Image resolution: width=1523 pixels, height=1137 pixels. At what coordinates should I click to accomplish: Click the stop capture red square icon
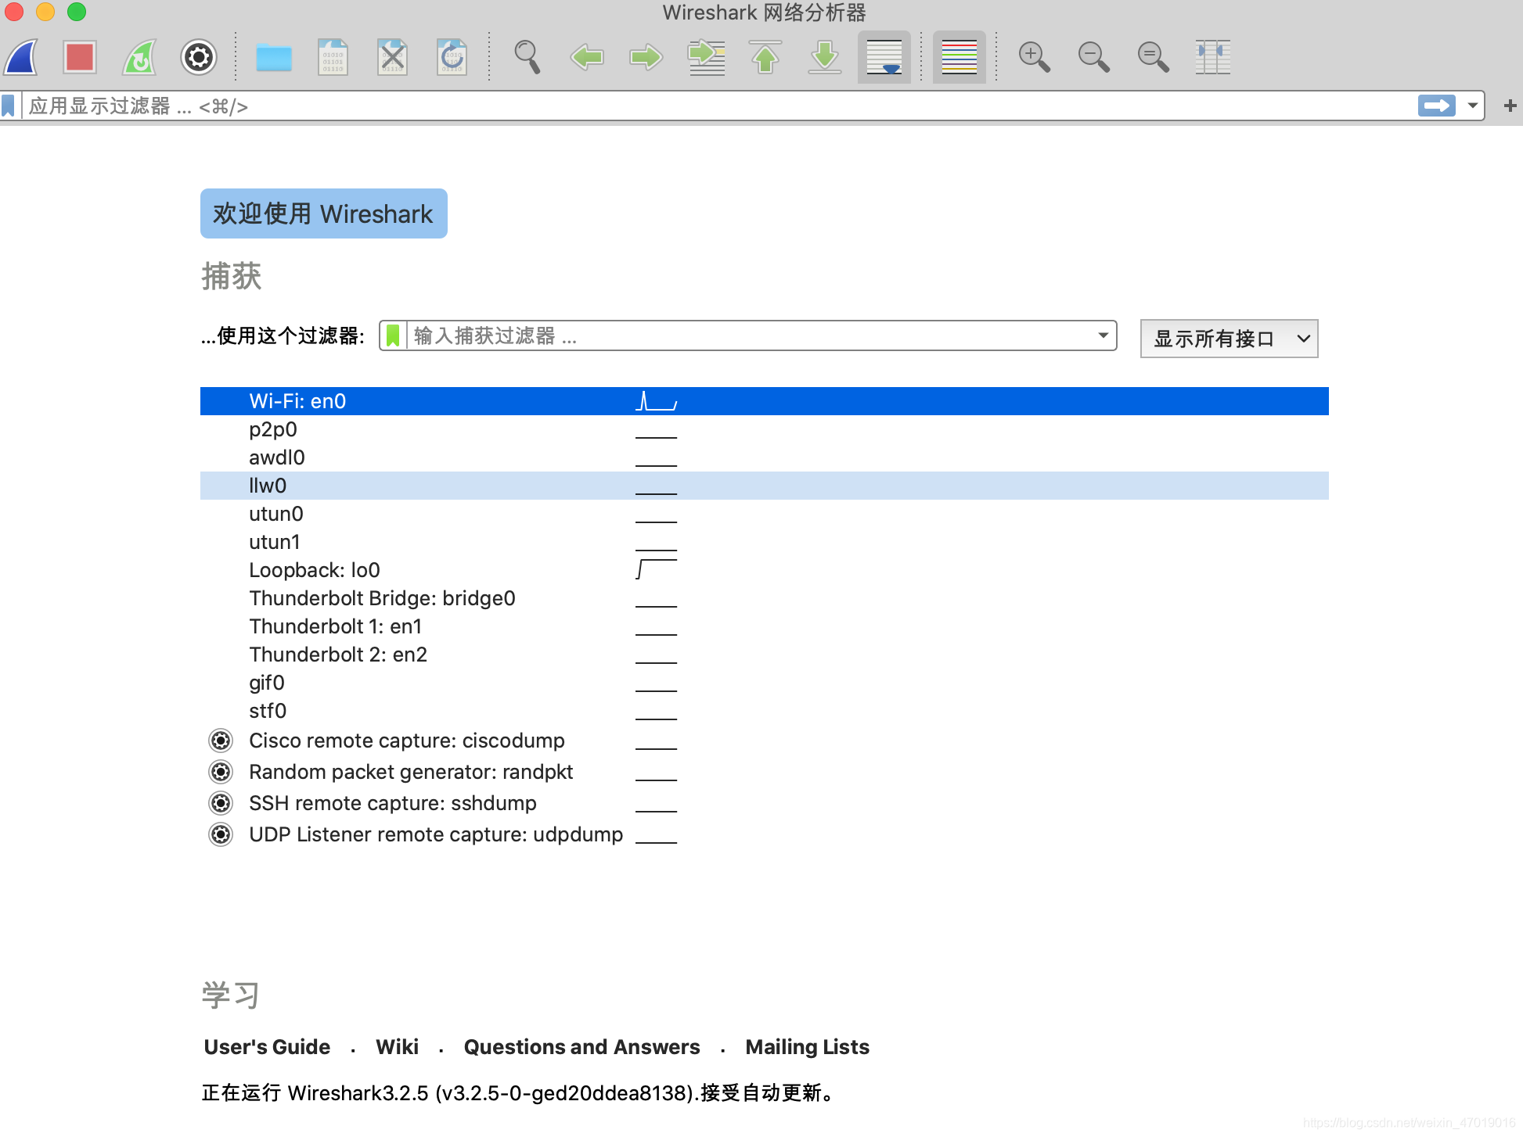point(81,56)
